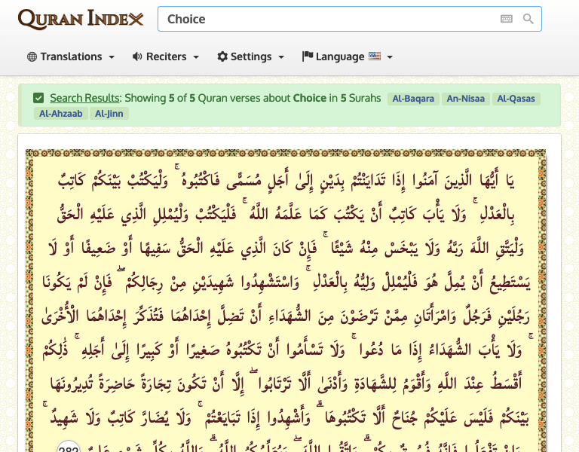Screen dimensions: 579x452
Task: Click the Al-Jinn surah tag
Action: pos(110,114)
